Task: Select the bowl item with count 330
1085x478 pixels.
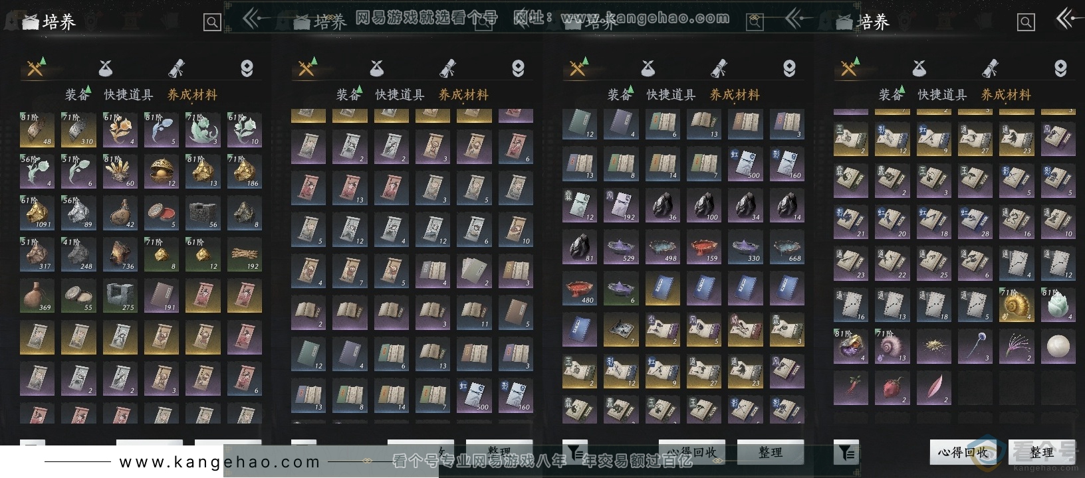Action: click(745, 247)
